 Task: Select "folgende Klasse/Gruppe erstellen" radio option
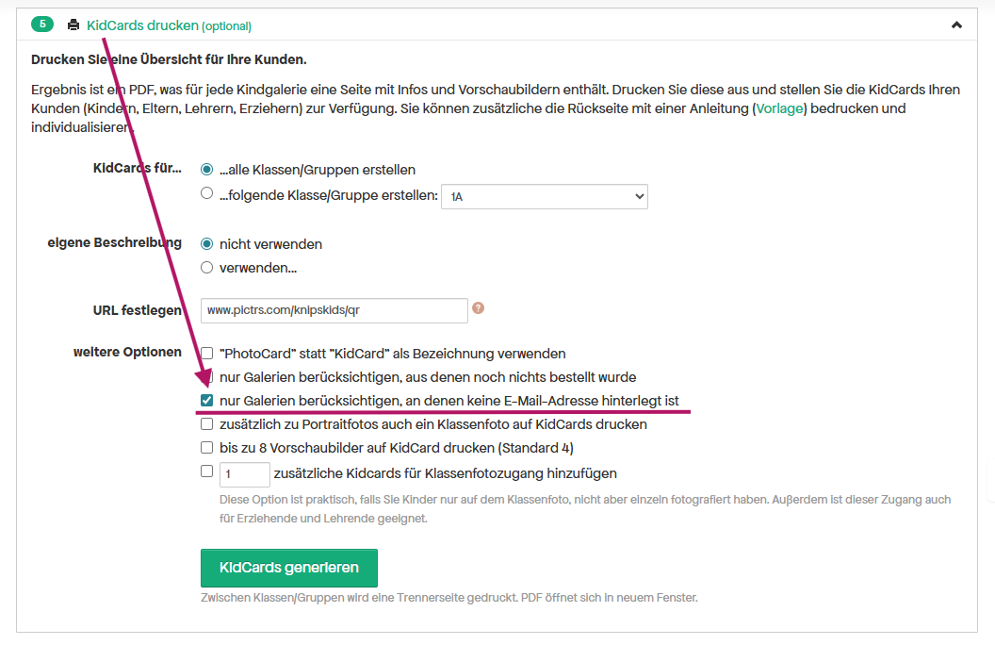[x=207, y=194]
